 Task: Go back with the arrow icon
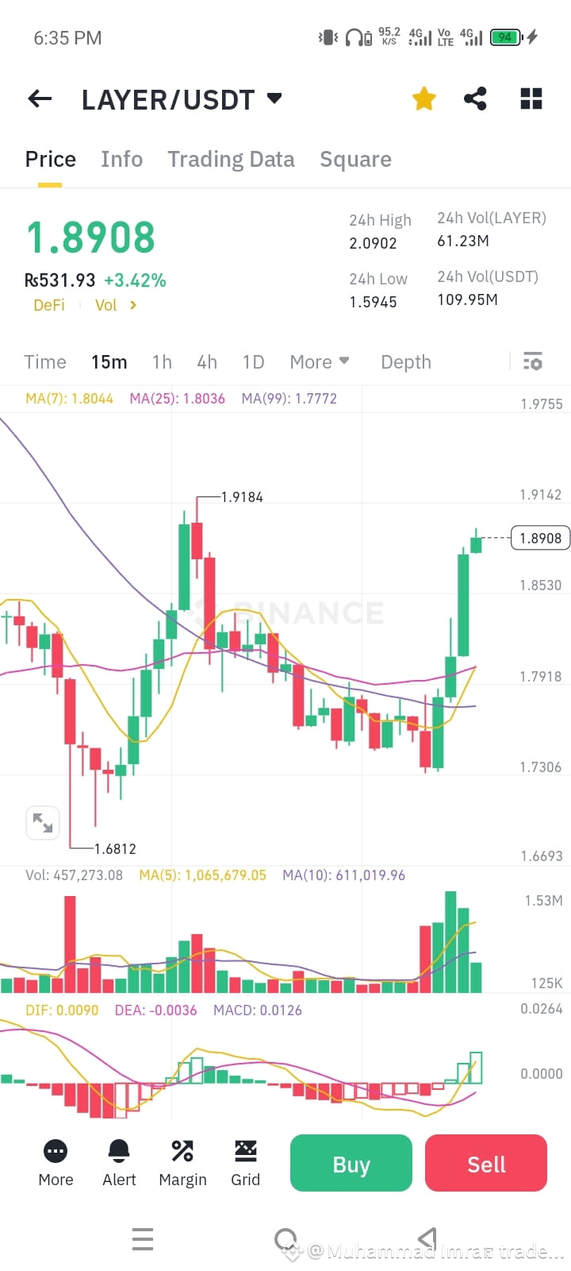[x=39, y=99]
